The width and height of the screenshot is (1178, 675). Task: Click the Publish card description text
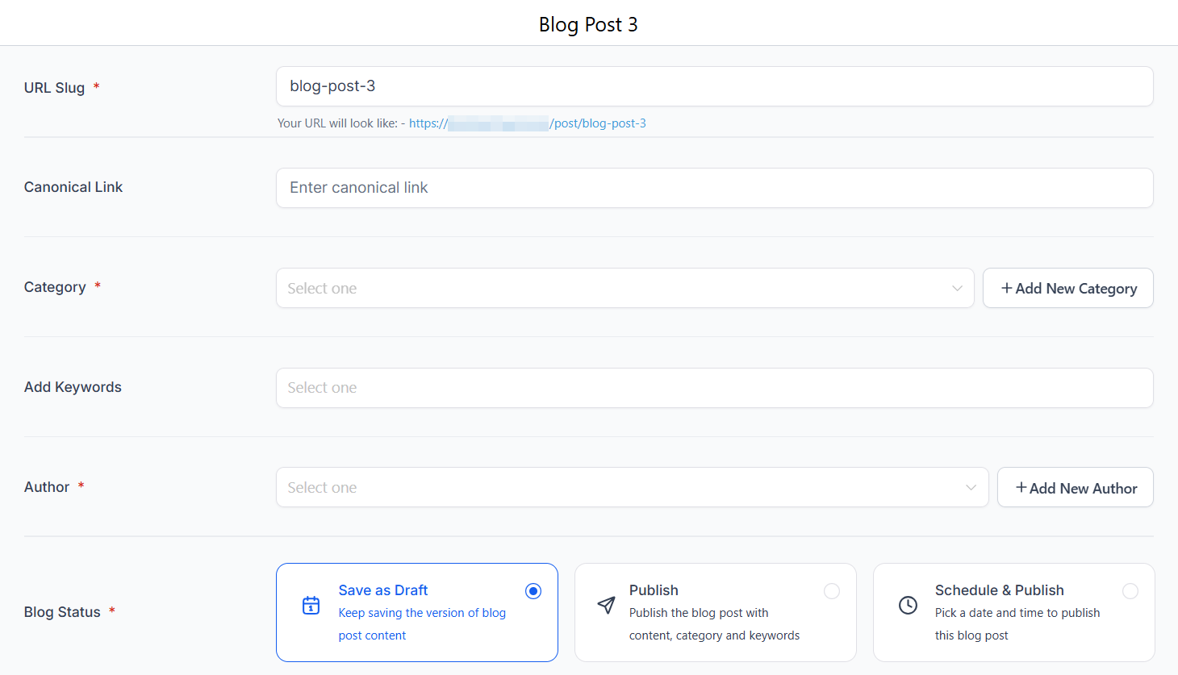pos(714,624)
